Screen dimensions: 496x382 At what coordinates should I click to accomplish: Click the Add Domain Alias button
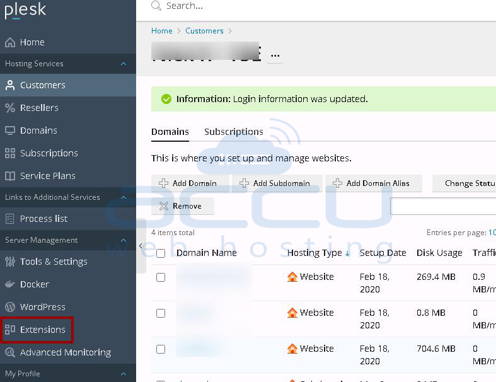374,183
